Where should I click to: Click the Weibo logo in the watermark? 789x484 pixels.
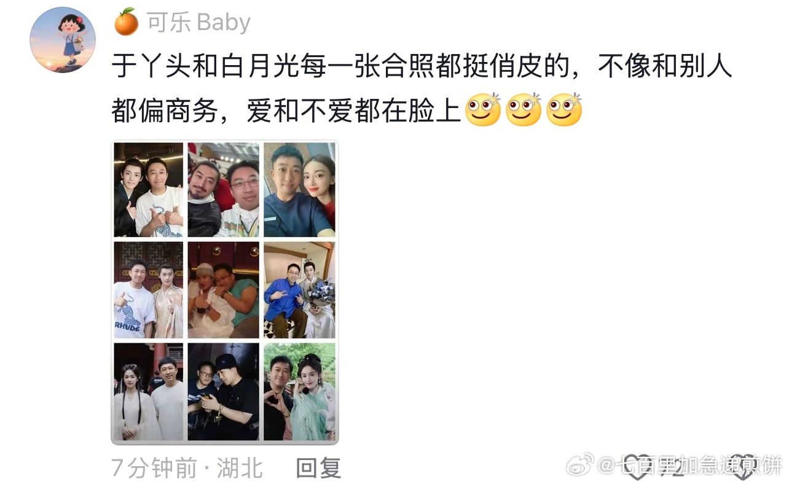coord(579,465)
